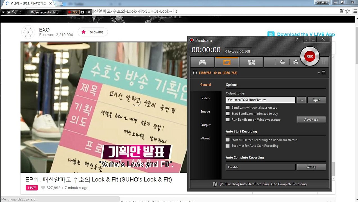The height and width of the screenshot is (202, 358).
Task: Start recording with big REC button
Action: (310, 56)
